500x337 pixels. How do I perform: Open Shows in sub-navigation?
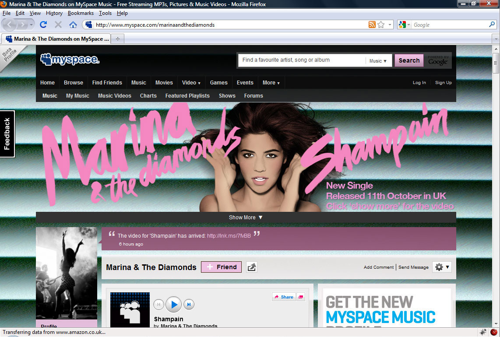pyautogui.click(x=227, y=96)
